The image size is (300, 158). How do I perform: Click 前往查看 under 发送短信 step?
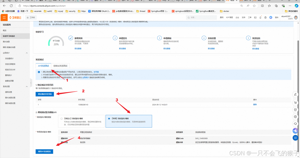pos(256,49)
